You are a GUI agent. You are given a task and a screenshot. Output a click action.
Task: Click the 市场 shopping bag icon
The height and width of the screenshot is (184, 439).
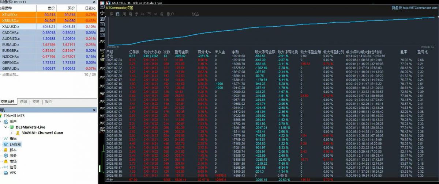(6, 161)
